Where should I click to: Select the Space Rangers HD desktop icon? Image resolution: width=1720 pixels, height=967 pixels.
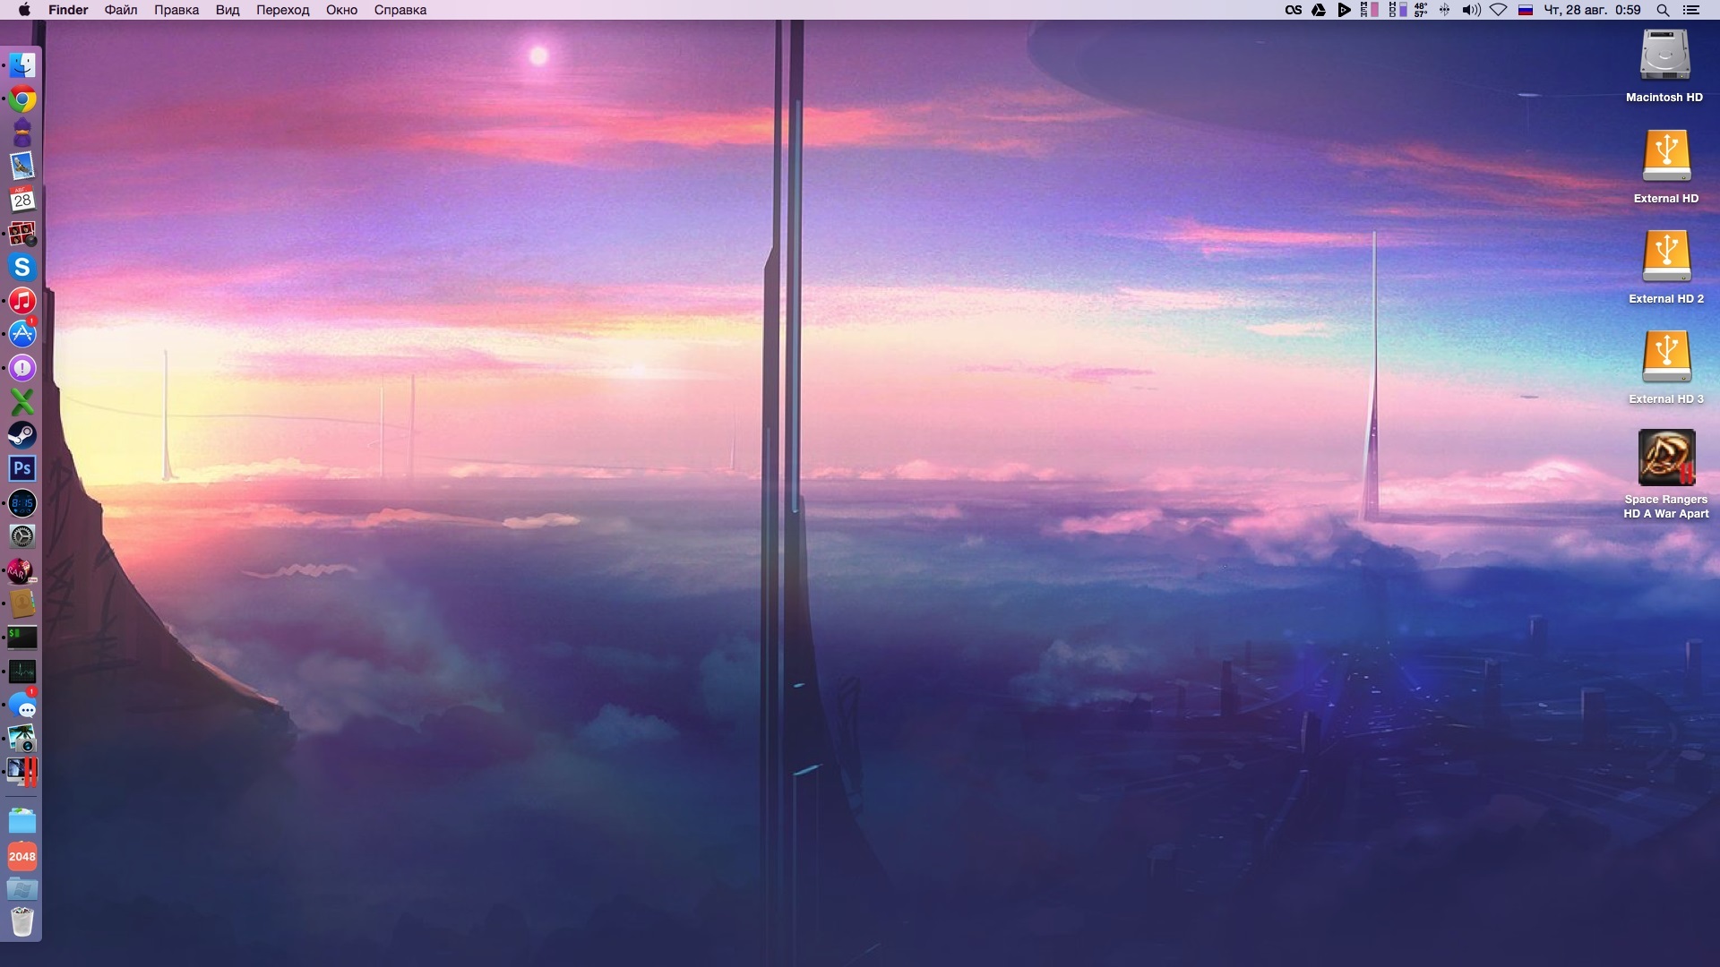pyautogui.click(x=1666, y=458)
